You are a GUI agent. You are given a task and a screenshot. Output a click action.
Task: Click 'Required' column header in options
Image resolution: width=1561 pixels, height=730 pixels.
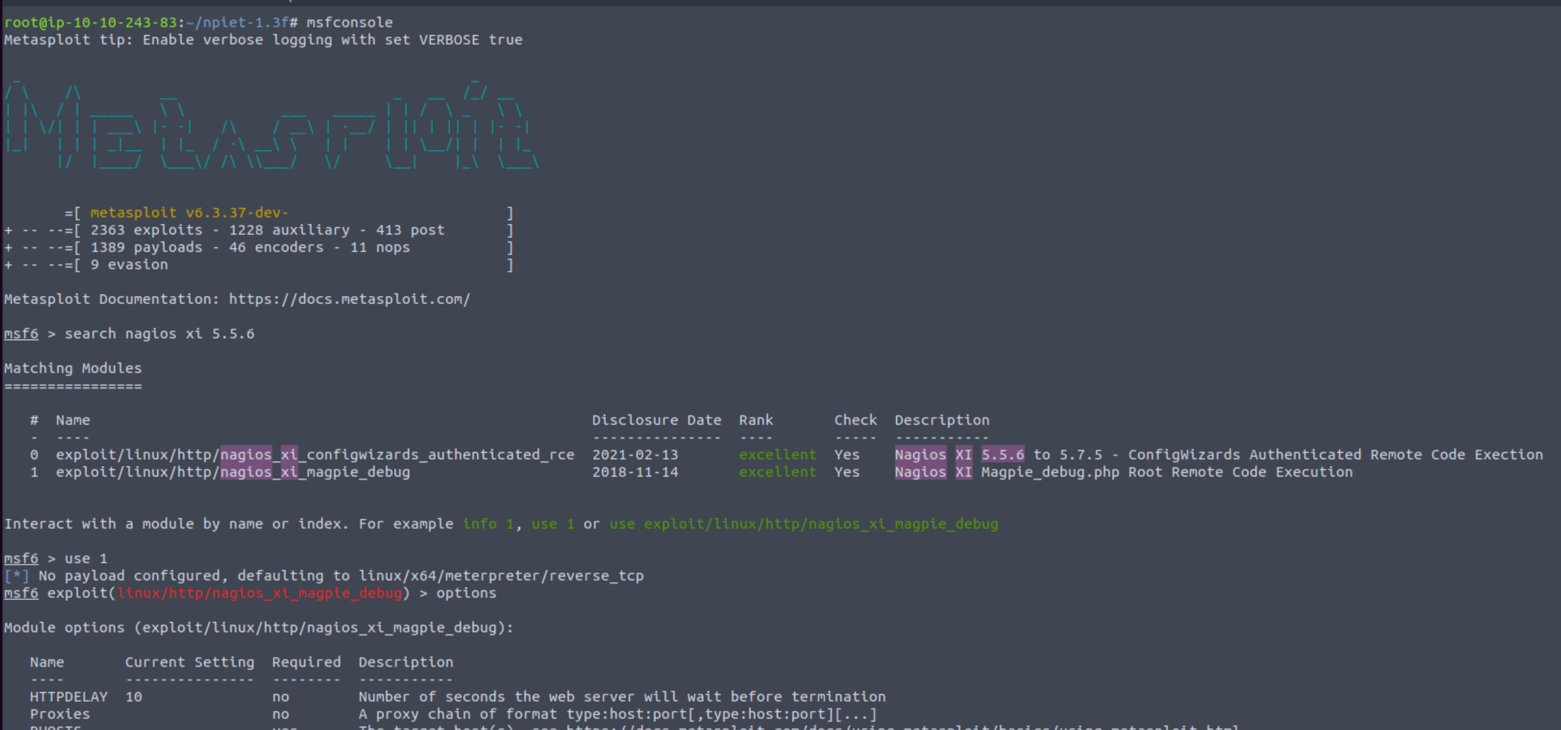coord(306,662)
